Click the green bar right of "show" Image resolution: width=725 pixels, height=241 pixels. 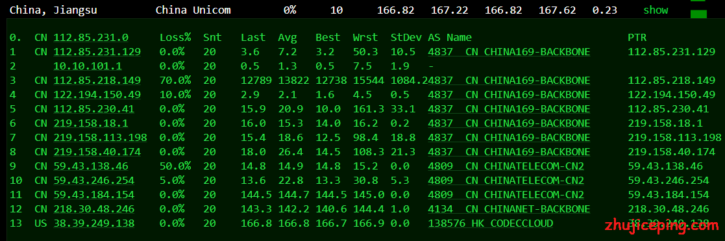[698, 14]
